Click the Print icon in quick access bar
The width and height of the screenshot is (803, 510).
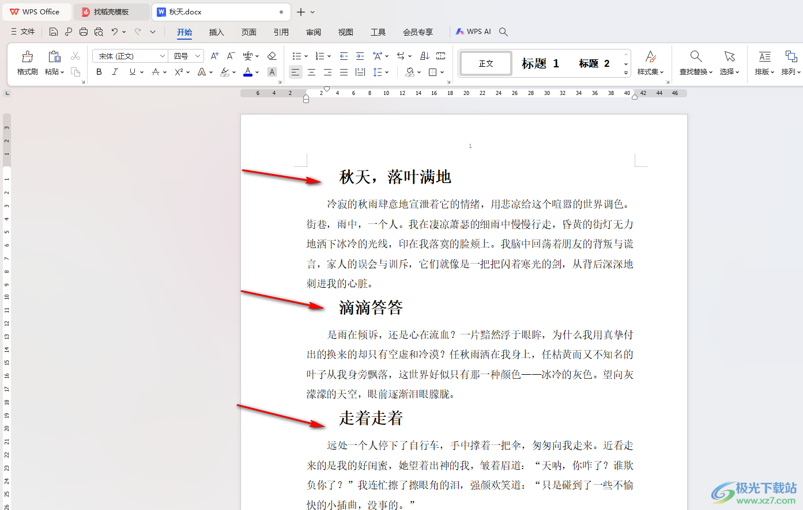[x=84, y=32]
